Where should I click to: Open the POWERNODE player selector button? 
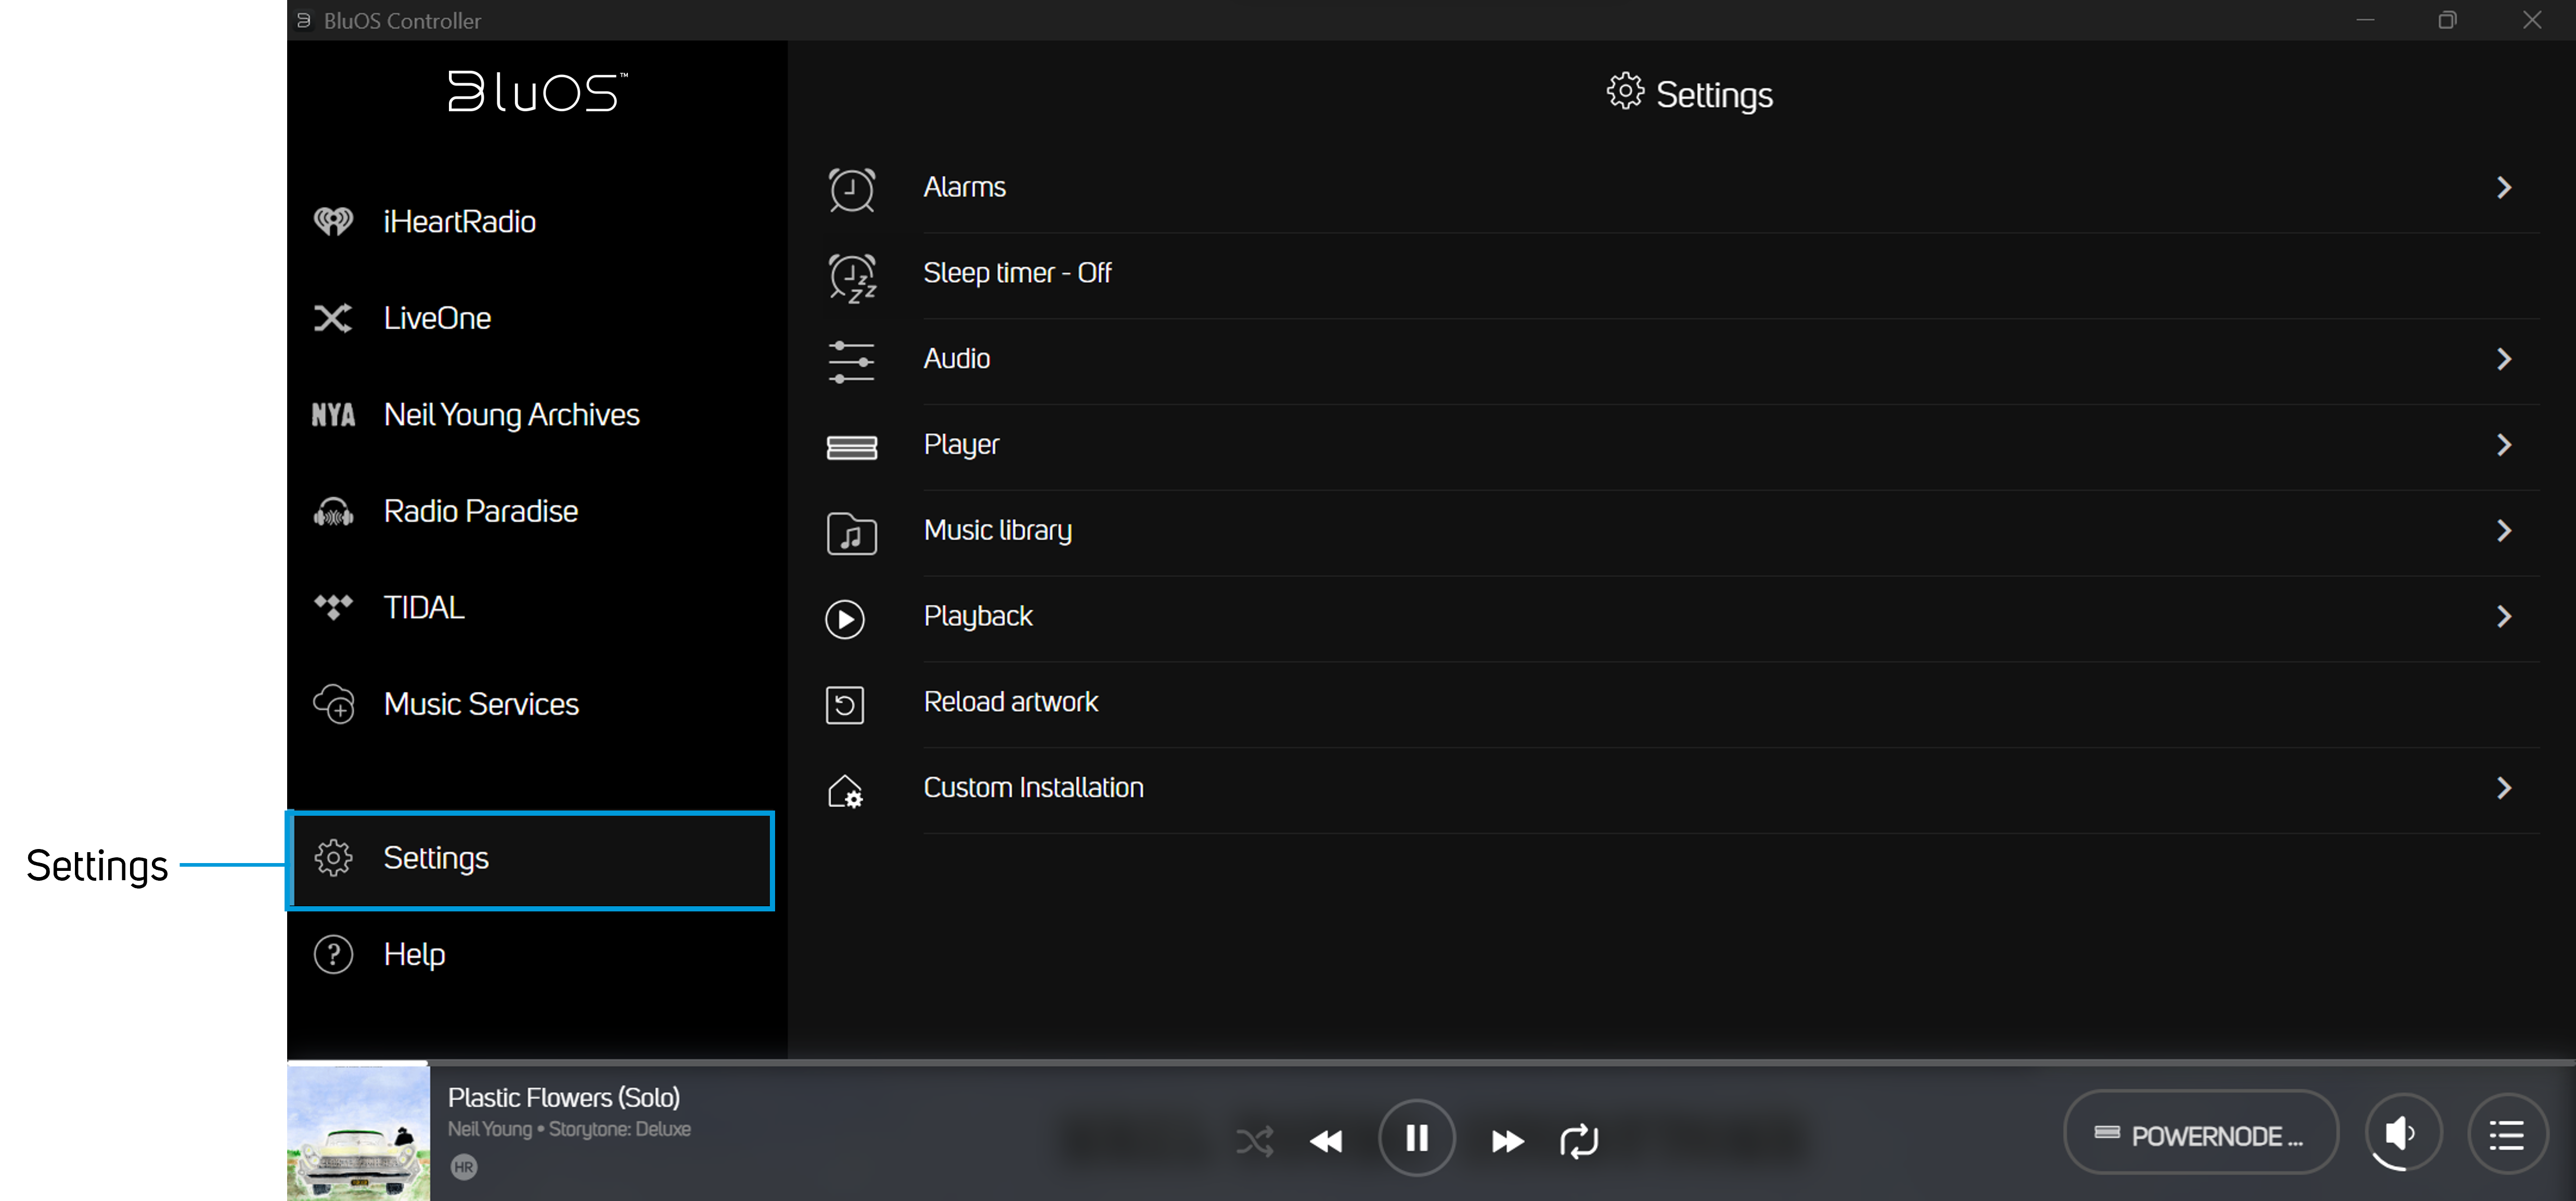tap(2200, 1136)
